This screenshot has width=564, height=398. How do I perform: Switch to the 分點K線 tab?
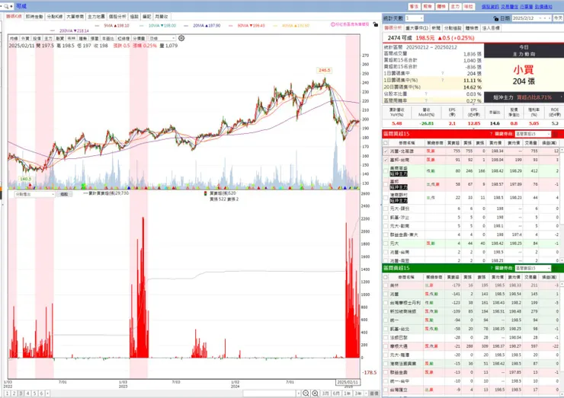point(55,17)
